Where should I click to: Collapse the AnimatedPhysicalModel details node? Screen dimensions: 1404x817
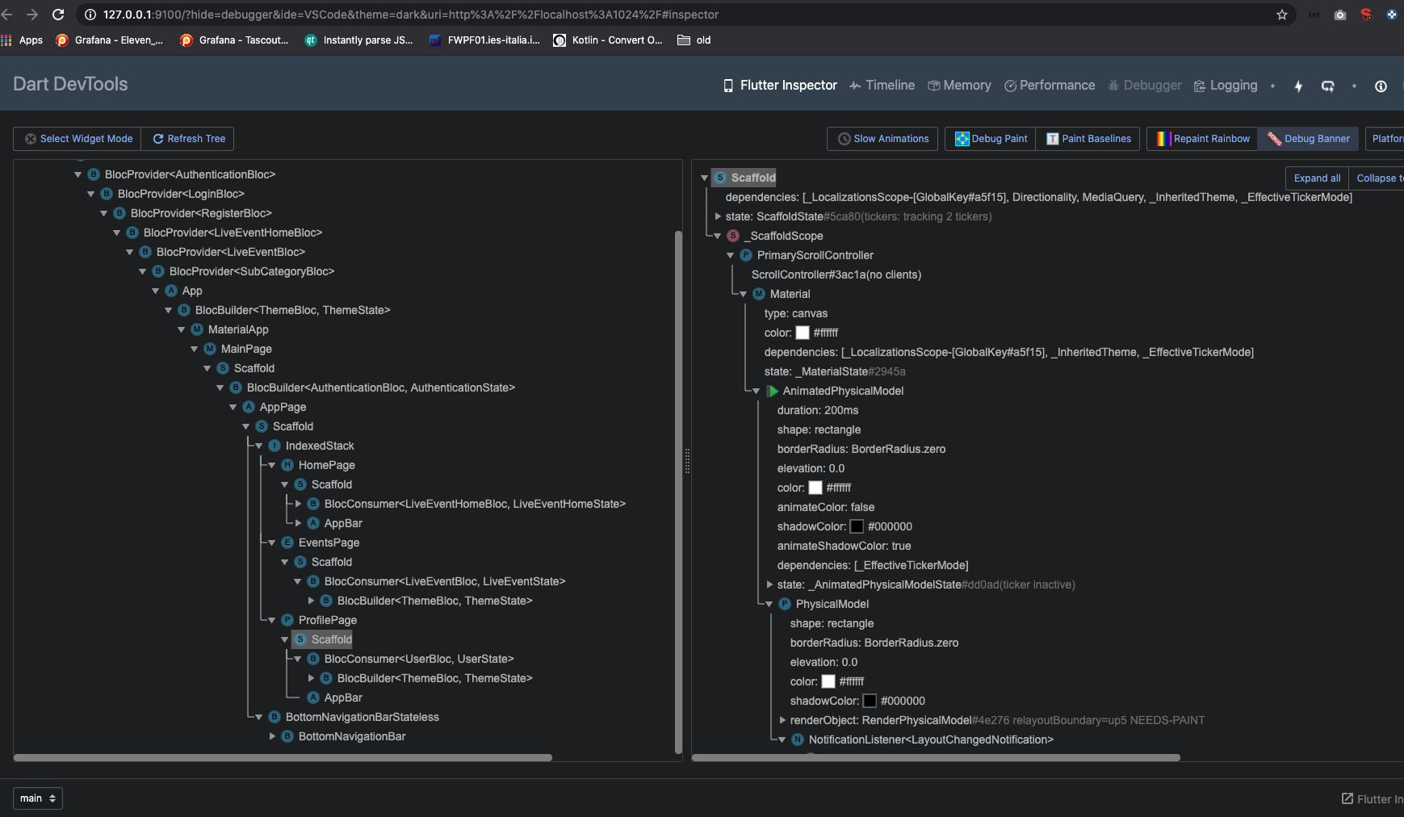coord(756,391)
